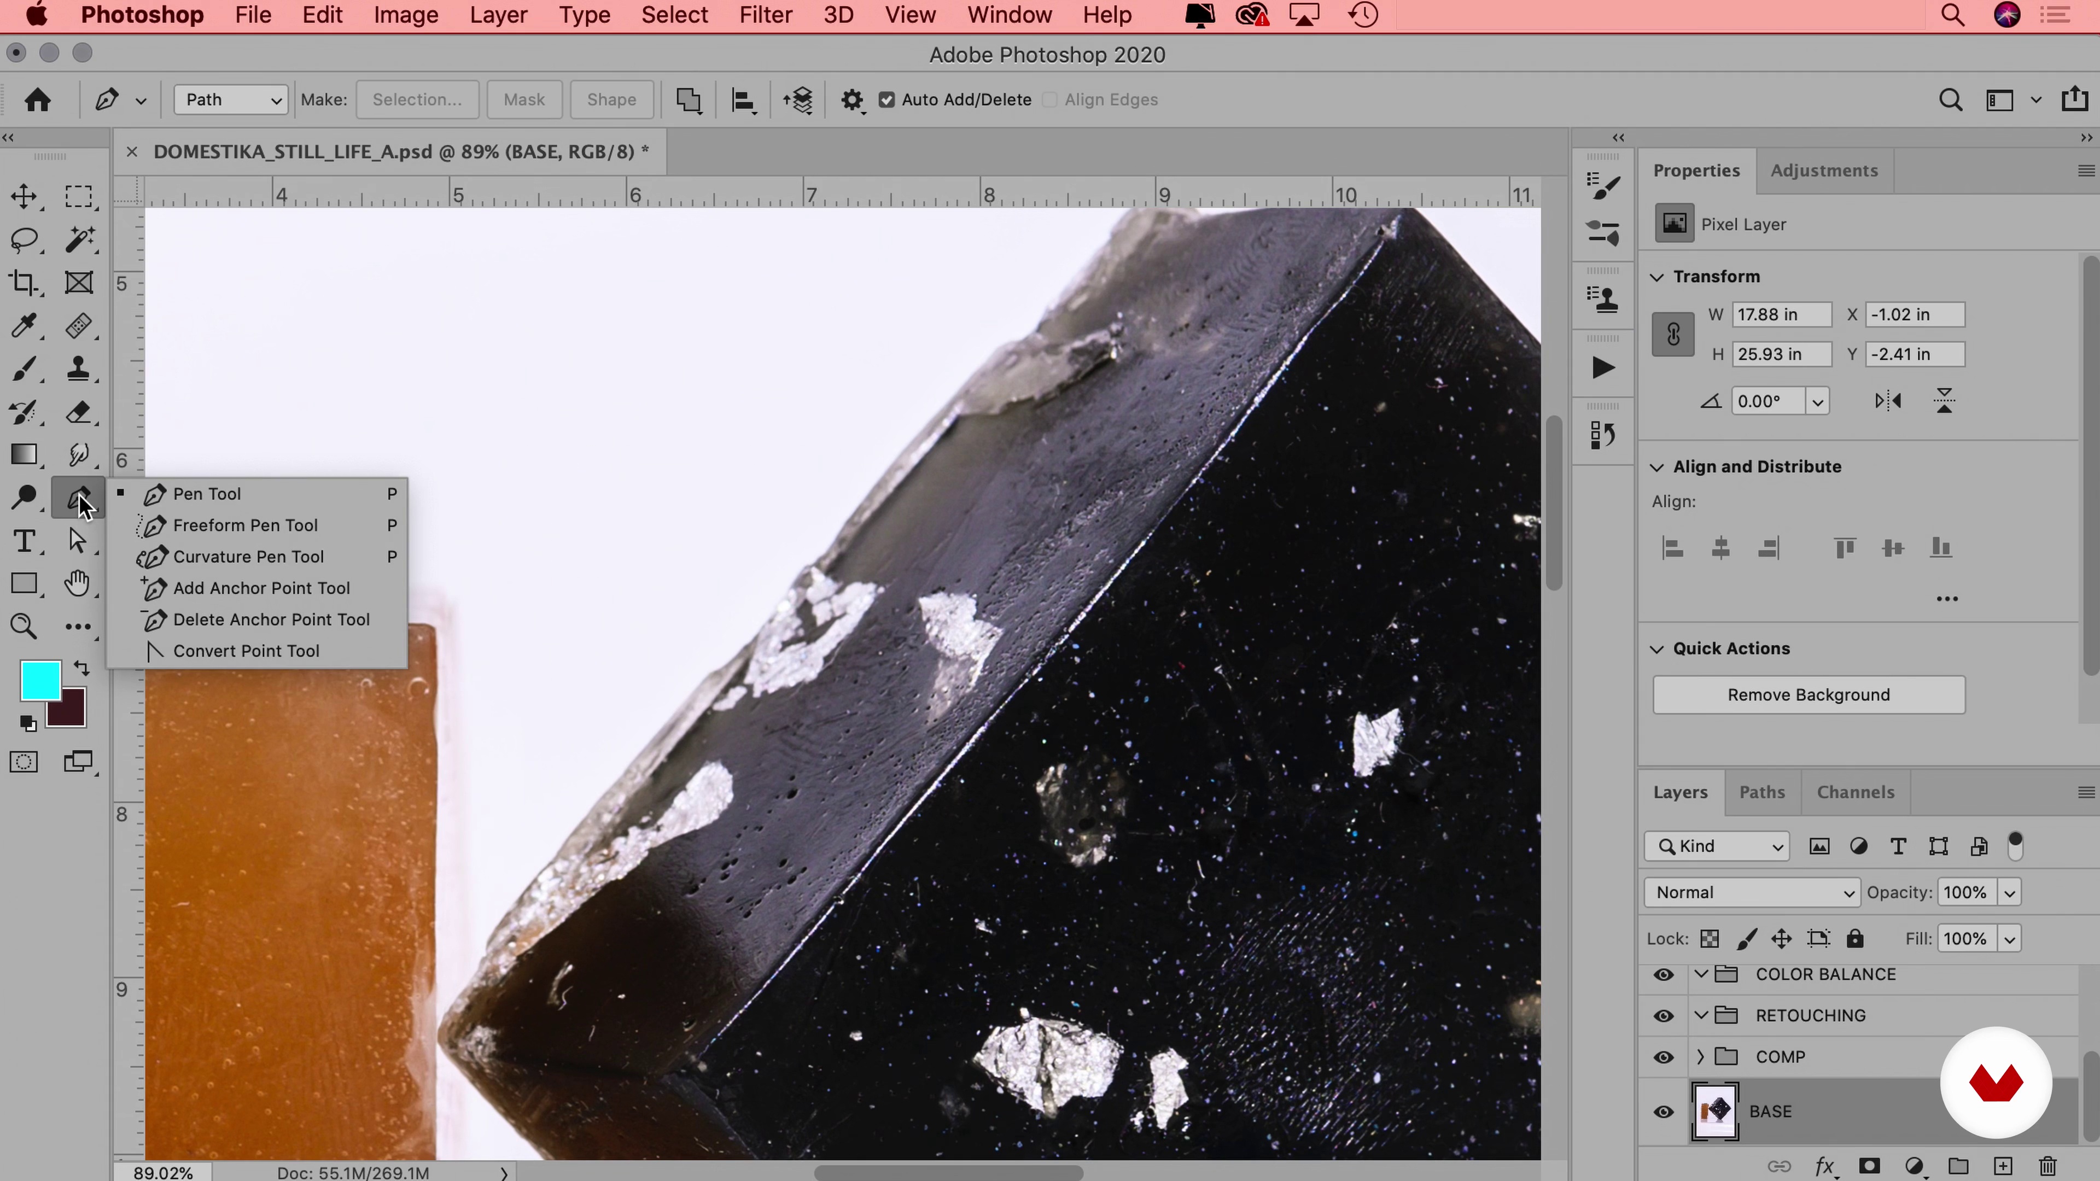Image resolution: width=2100 pixels, height=1181 pixels.
Task: Open the Edit Toolbar three-dots button
Action: [x=78, y=627]
